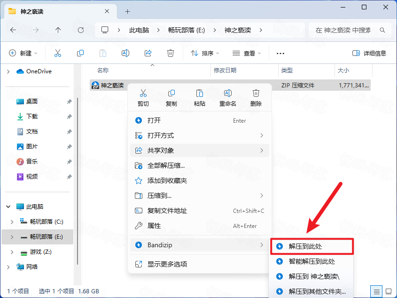Click the Cut icon in the toolbar
397x298 pixels.
pyautogui.click(x=58, y=53)
